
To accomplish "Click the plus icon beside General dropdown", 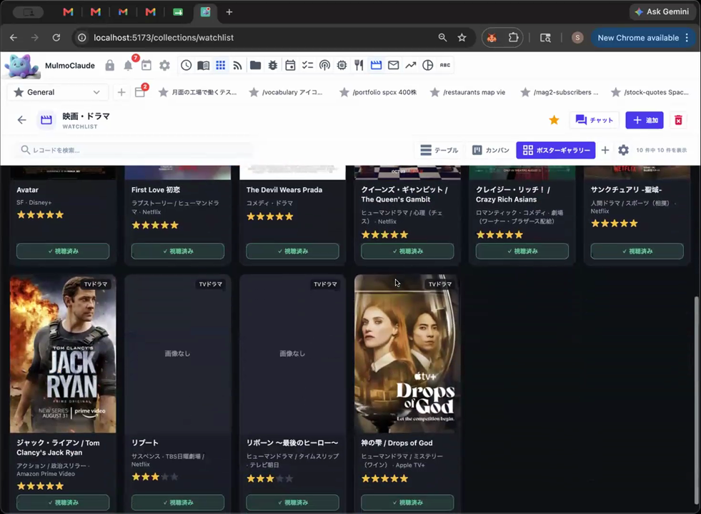I will point(121,92).
